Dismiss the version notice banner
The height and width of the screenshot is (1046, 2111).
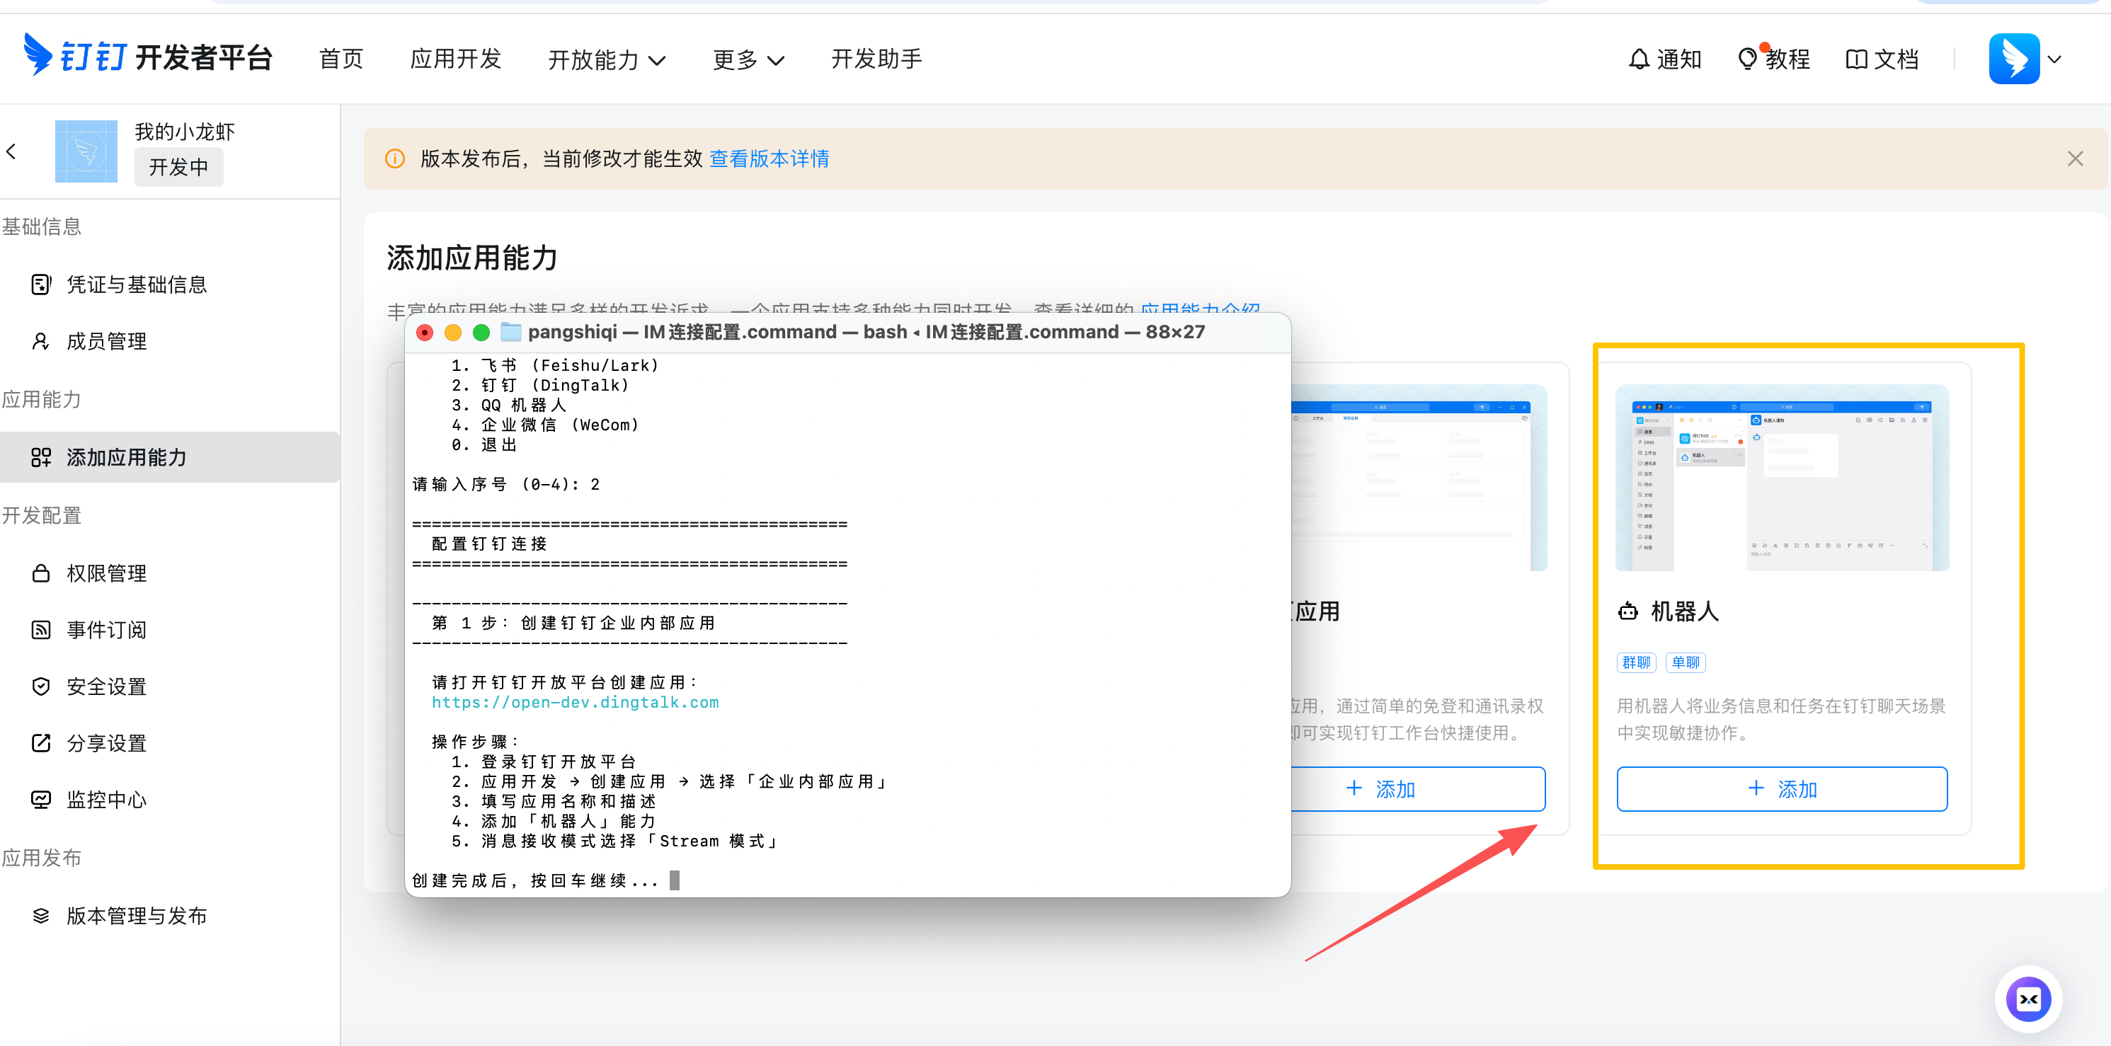(x=2074, y=159)
